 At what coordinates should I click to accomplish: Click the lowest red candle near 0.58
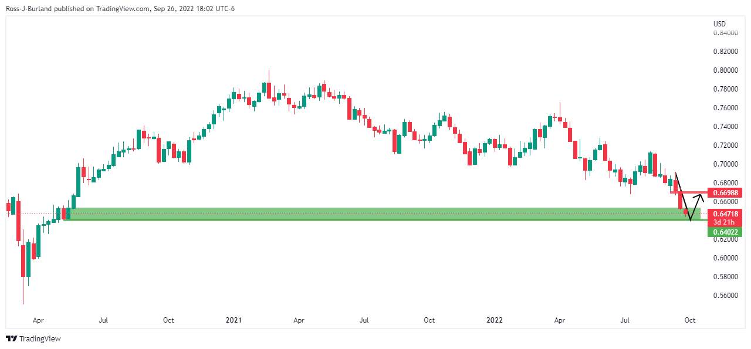(x=23, y=261)
